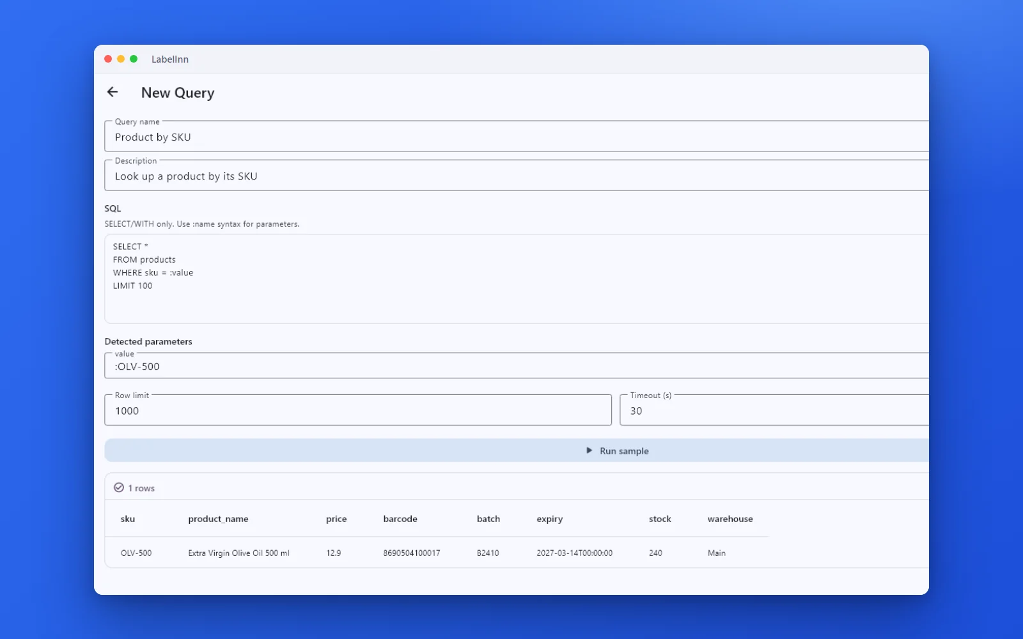Click the product_name column header
The height and width of the screenshot is (639, 1023).
pos(218,519)
